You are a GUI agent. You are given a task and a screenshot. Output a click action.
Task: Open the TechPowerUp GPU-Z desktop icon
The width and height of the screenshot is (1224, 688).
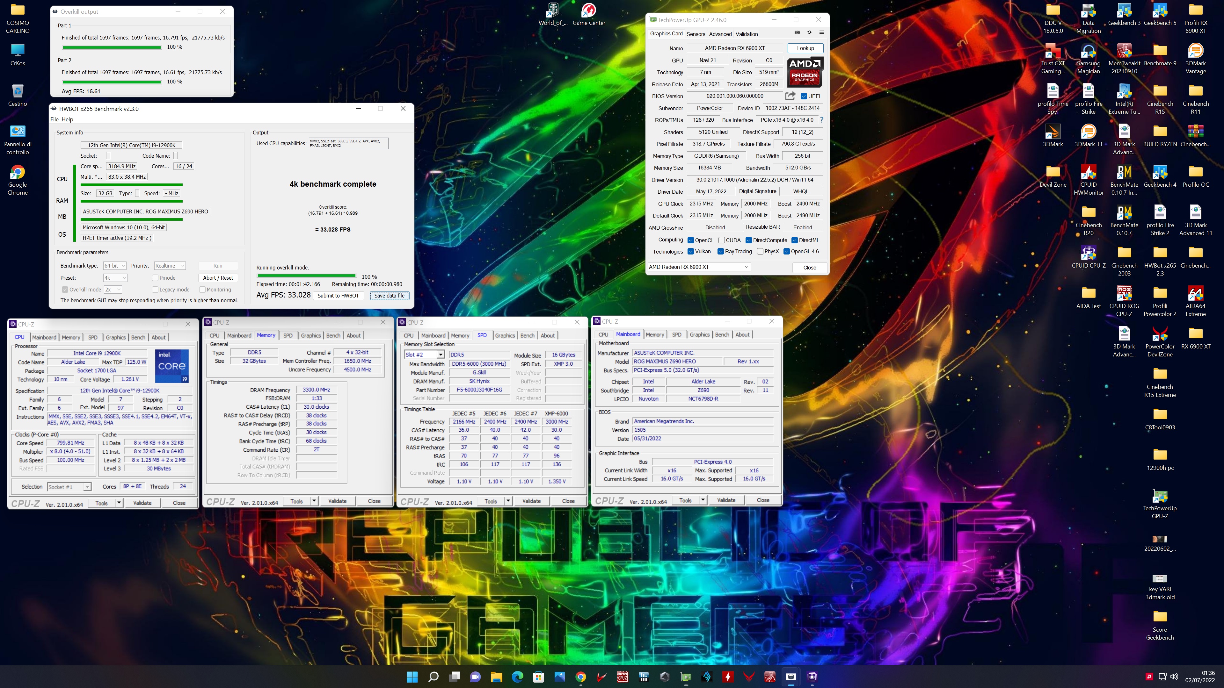(1159, 503)
